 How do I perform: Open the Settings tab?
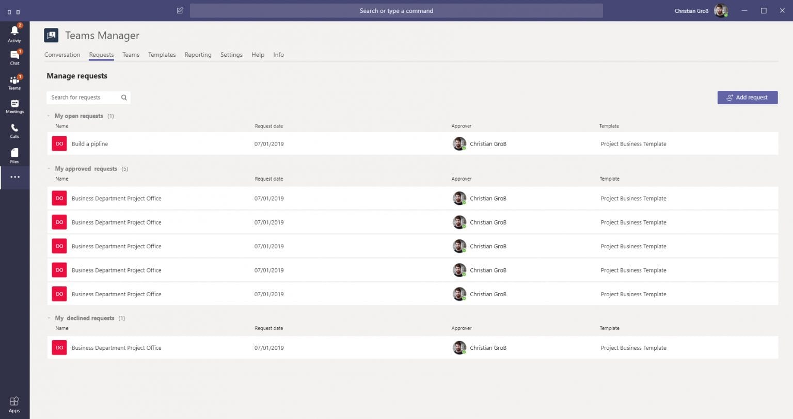(x=231, y=55)
